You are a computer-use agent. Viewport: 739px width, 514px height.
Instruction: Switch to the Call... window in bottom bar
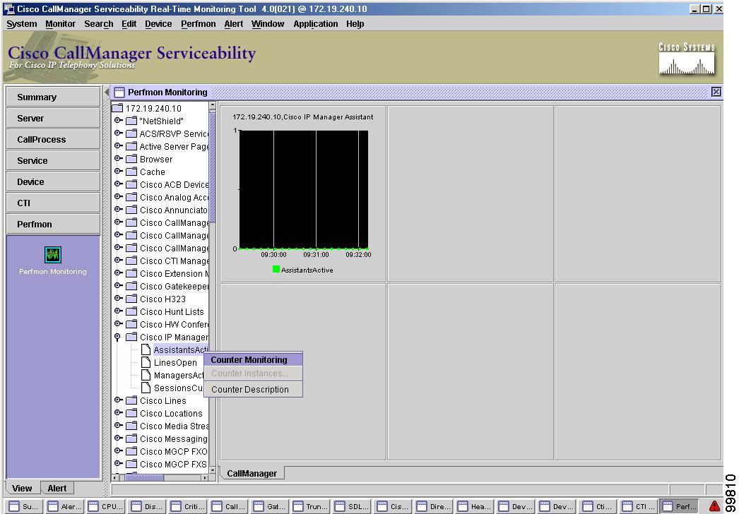click(x=229, y=506)
